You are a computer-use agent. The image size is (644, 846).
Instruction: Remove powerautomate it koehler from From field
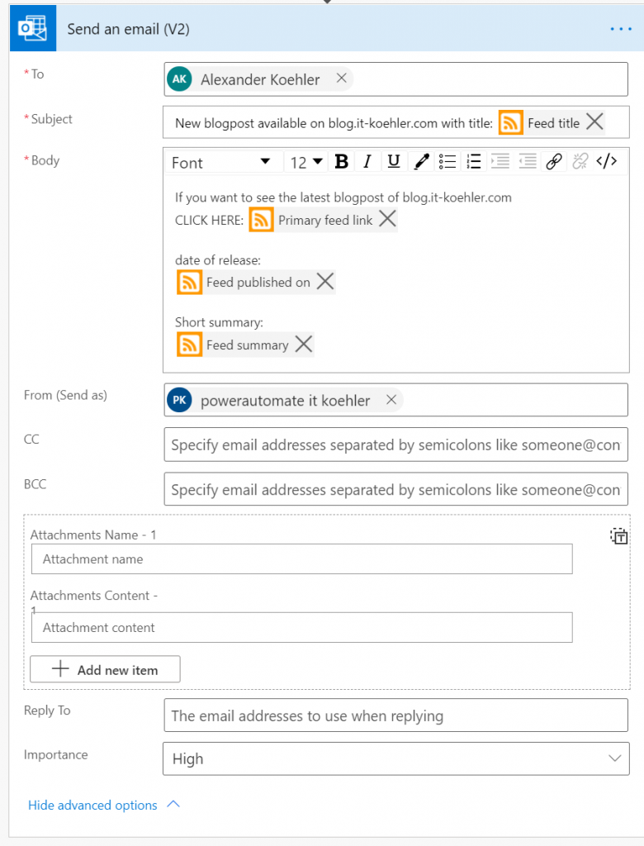point(391,399)
